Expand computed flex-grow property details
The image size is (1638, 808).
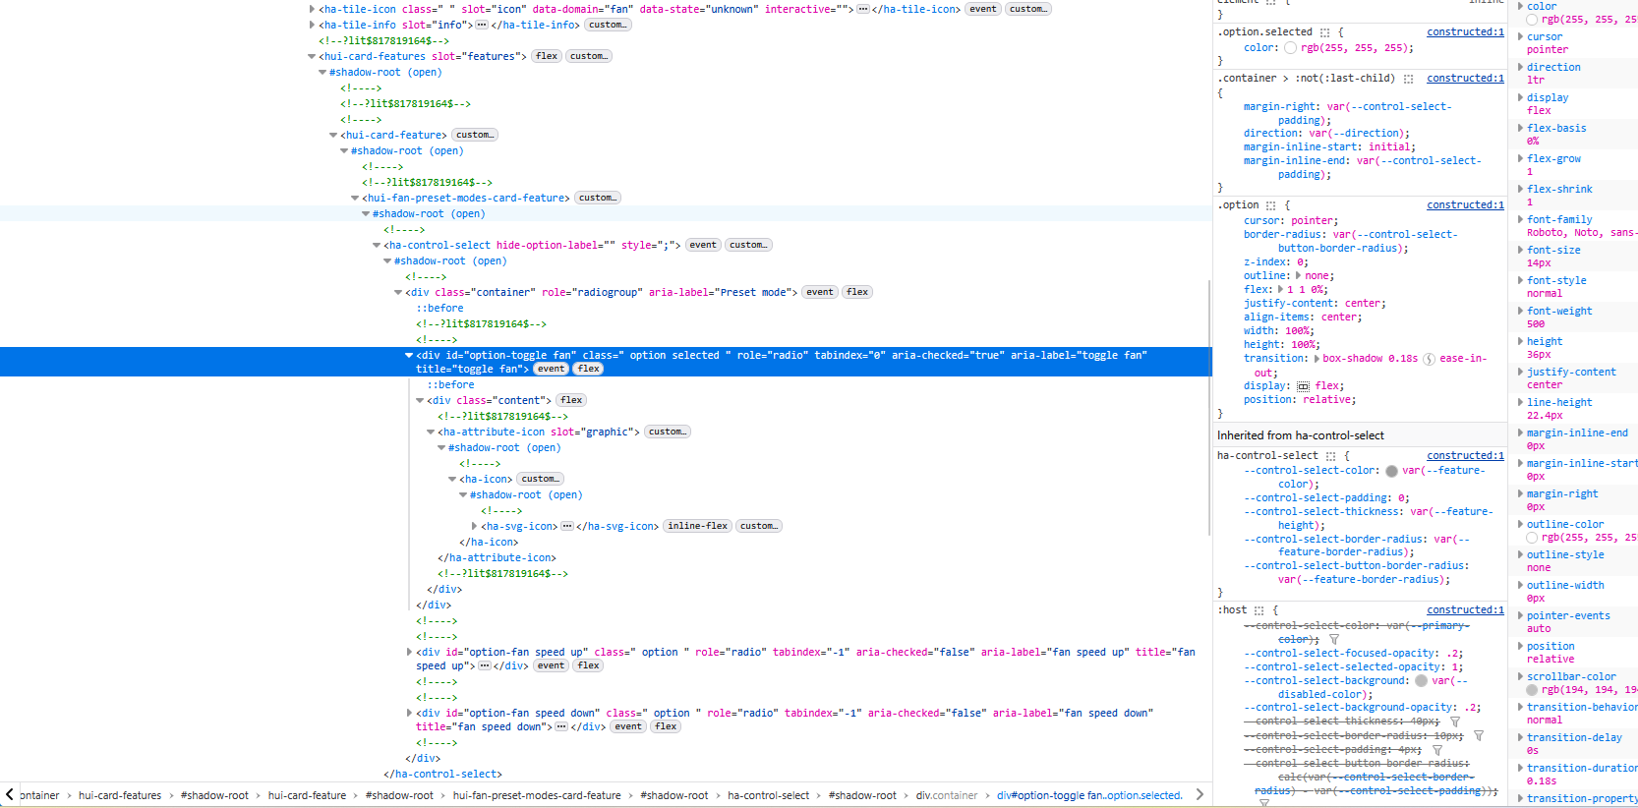[x=1520, y=158]
